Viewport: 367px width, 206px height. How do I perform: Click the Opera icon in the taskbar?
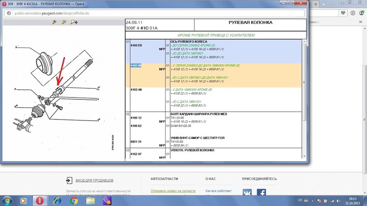[x=40, y=201]
